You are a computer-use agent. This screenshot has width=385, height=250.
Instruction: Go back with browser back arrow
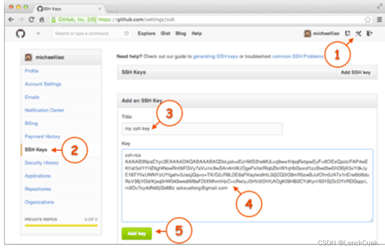(11, 20)
